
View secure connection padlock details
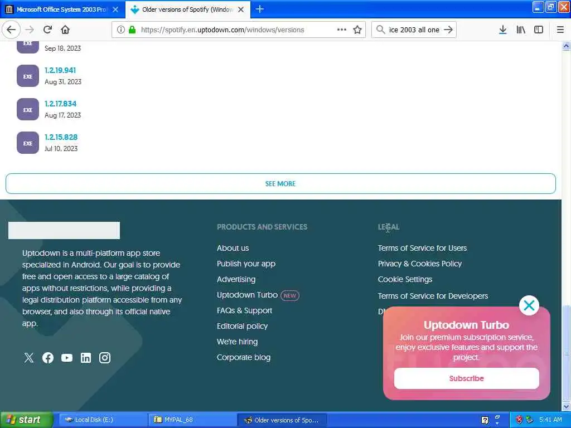[132, 30]
